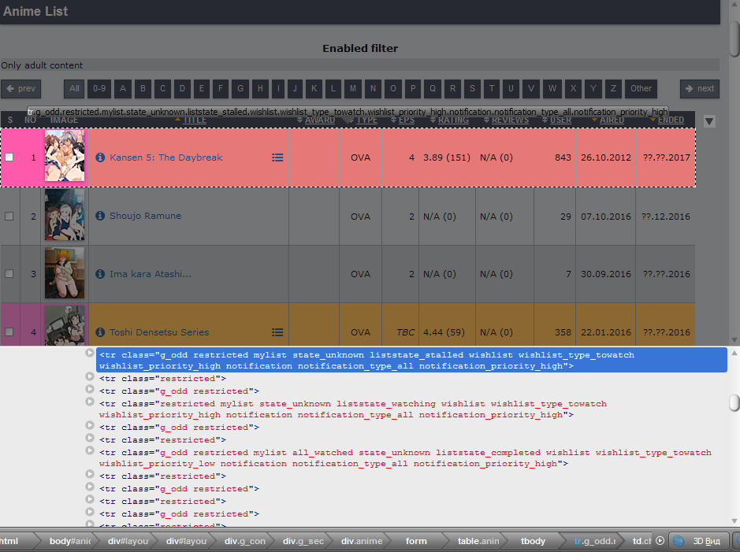Viewport: 740px width, 552px height.
Task: Click breadcrumb scroll-right arrow in inspector bar
Action: point(660,541)
